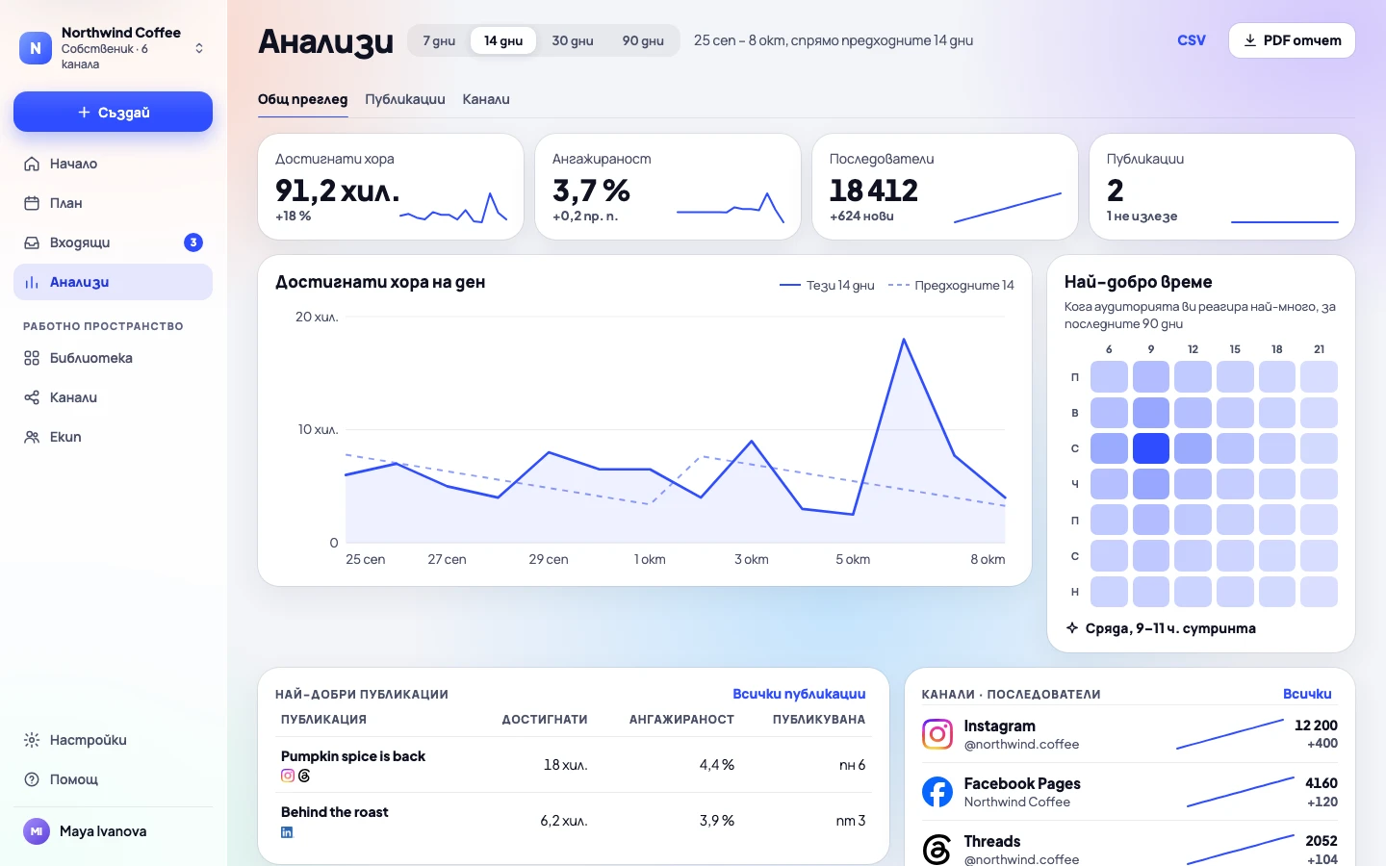Click the Предходните 14 legend entry
1386x866 pixels.
[951, 285]
